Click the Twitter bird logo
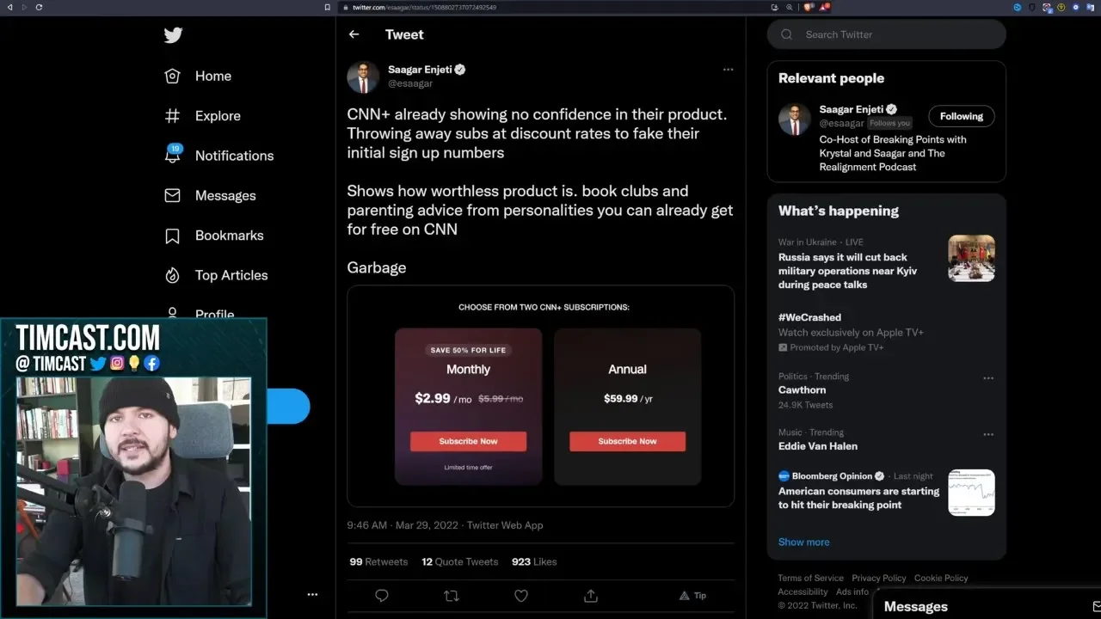This screenshot has height=619, width=1101. [173, 35]
